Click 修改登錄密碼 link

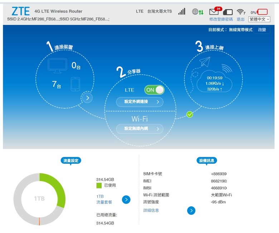tap(221, 19)
